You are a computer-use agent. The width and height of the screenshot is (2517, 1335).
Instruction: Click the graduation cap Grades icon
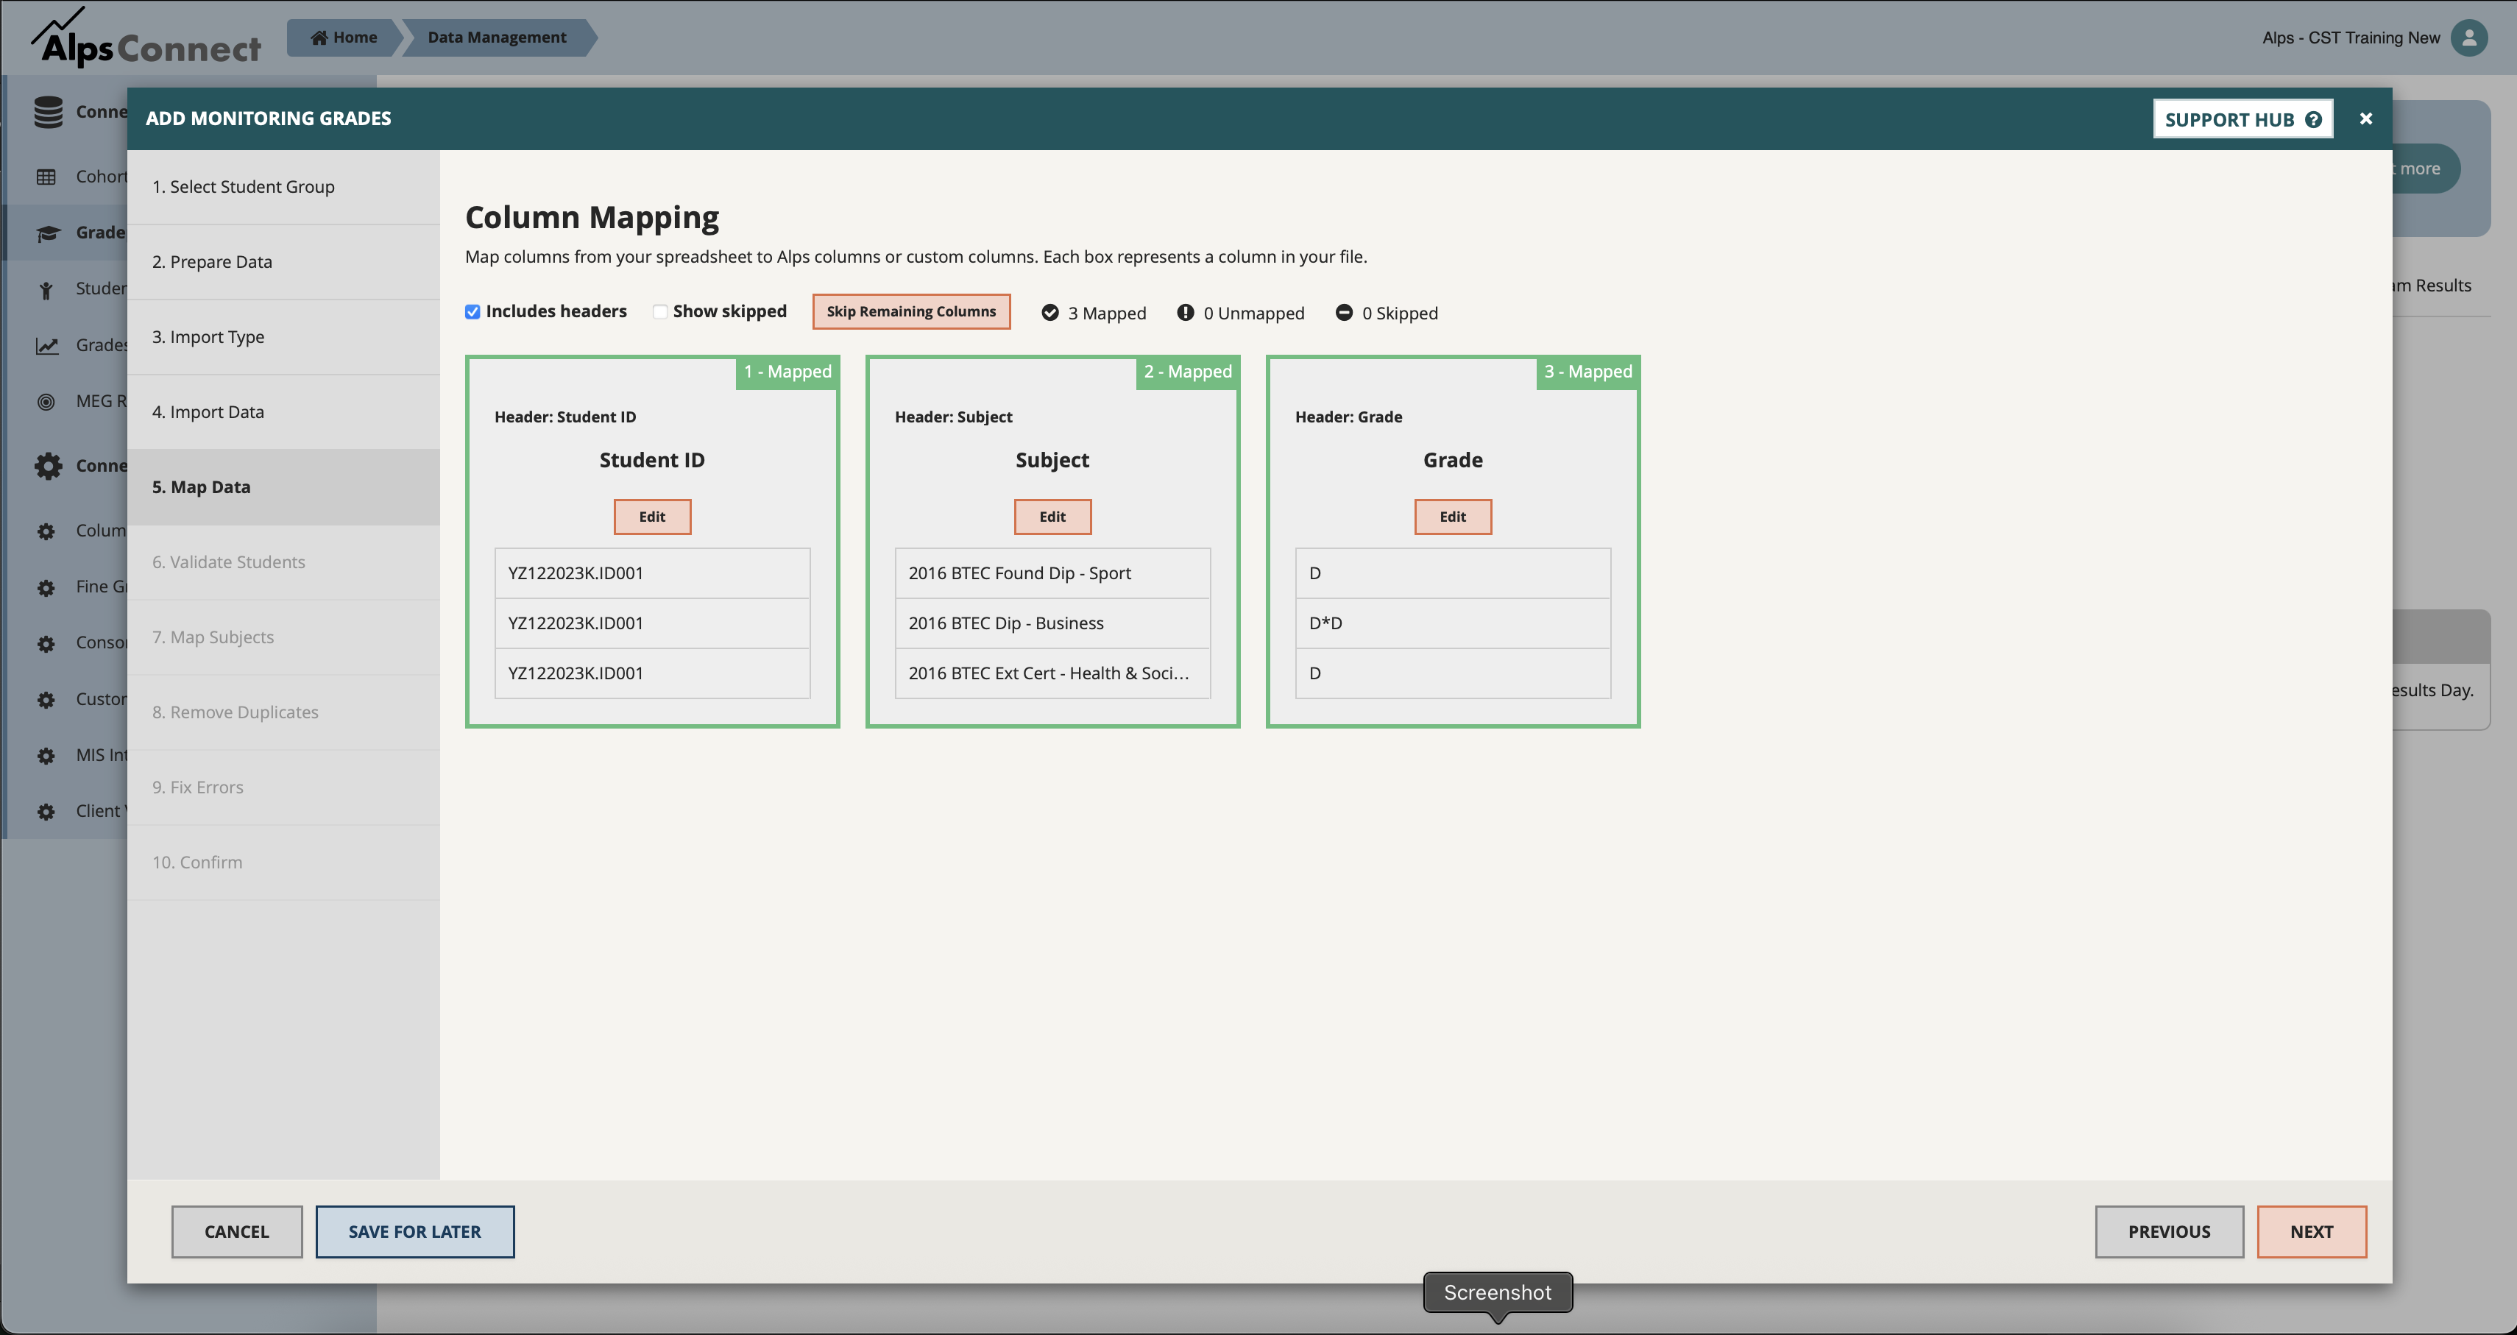(x=48, y=233)
